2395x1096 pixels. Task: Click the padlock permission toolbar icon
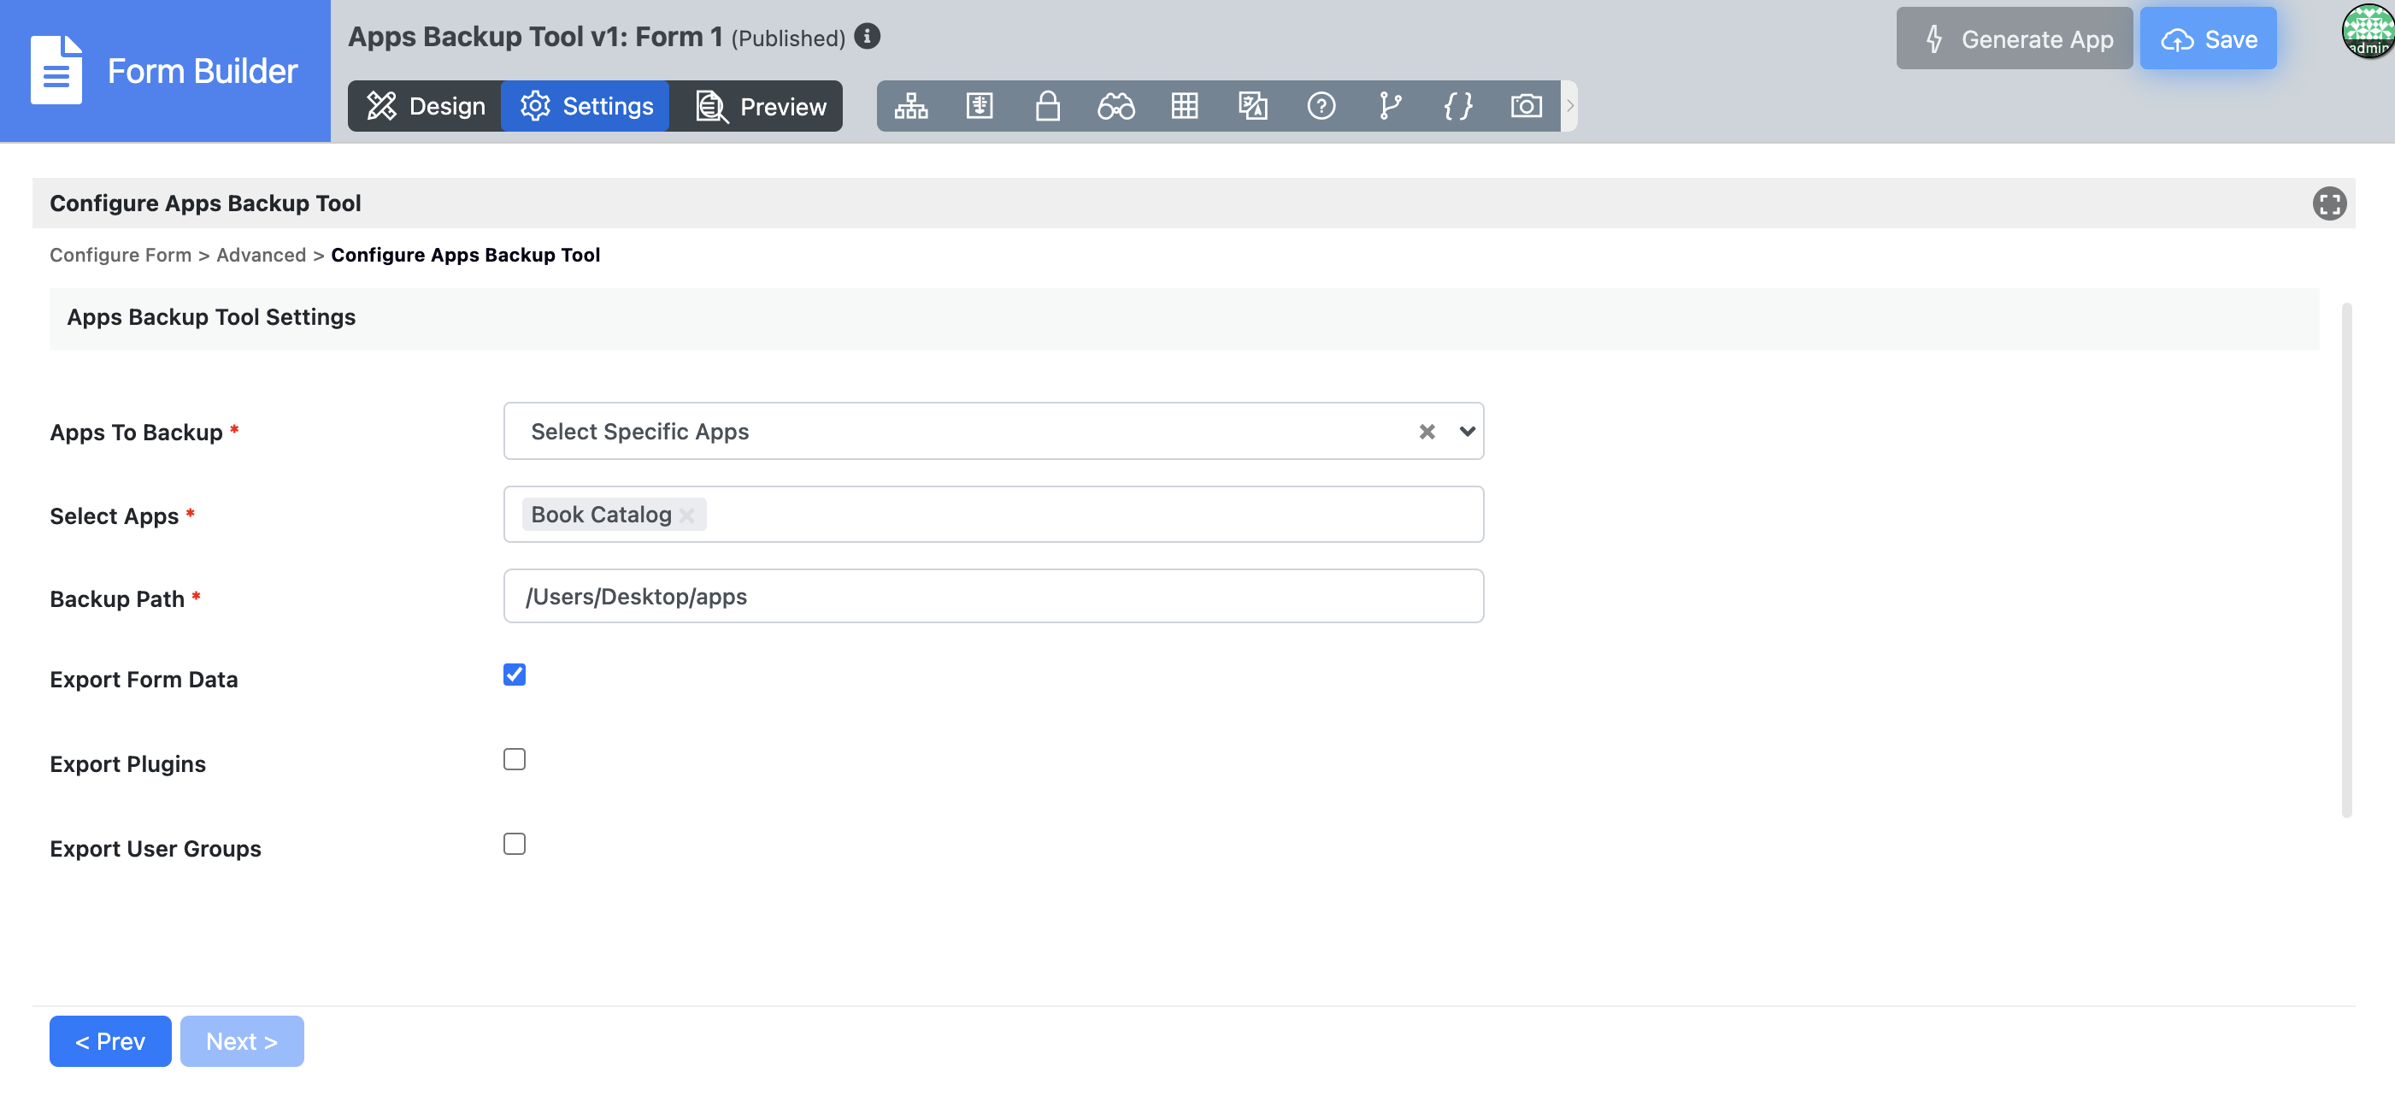[x=1047, y=106]
